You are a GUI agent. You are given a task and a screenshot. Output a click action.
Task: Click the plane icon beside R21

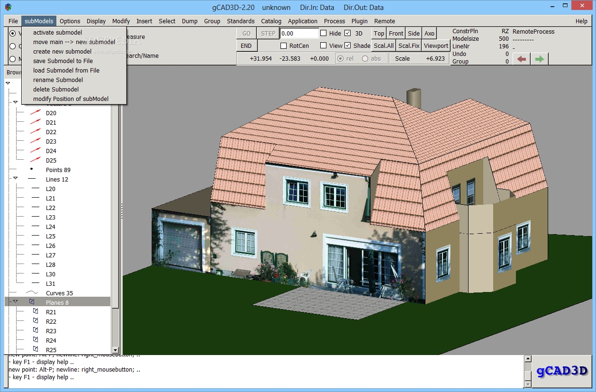(x=36, y=311)
